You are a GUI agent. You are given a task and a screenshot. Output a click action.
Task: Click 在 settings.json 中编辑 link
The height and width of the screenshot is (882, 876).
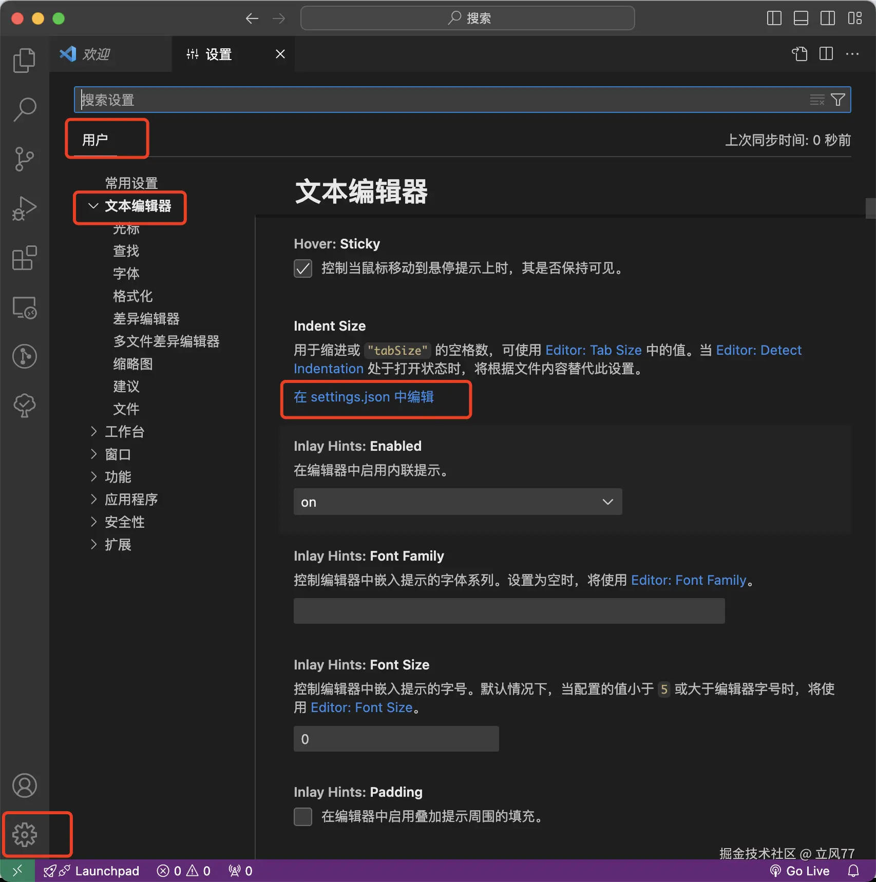click(x=364, y=397)
